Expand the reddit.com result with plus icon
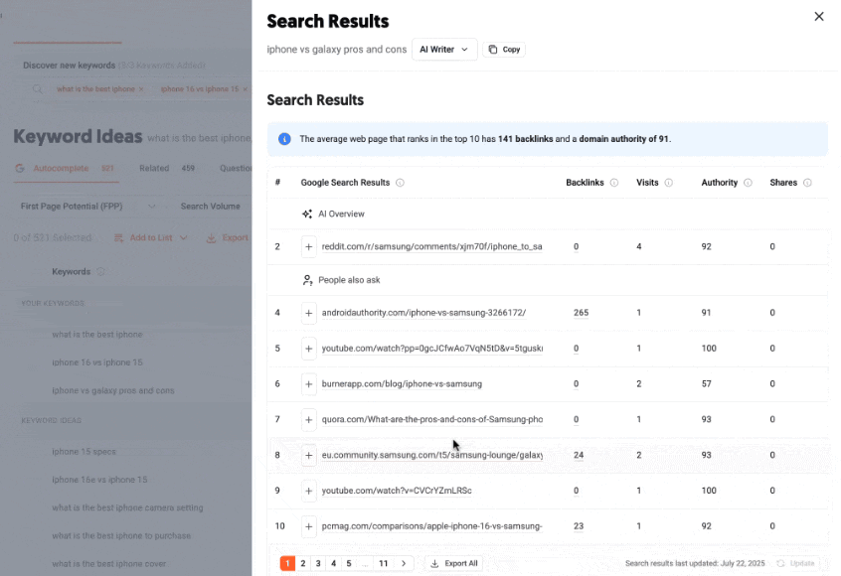 pos(308,247)
